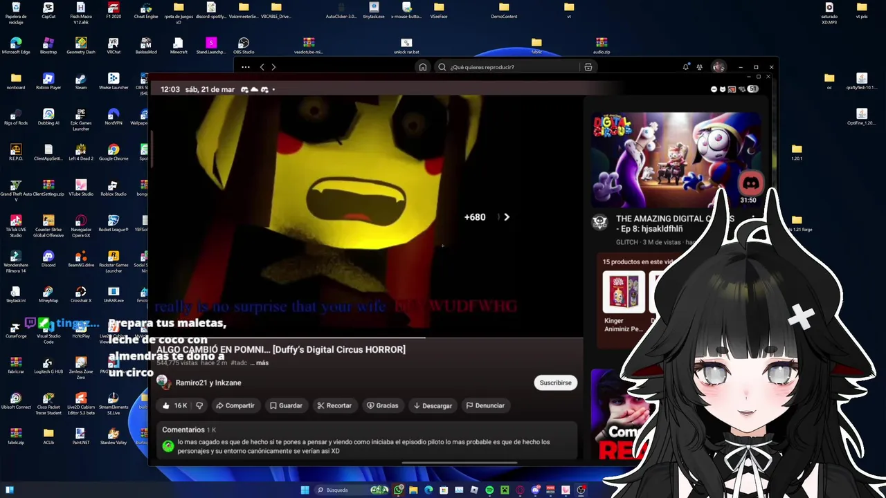Open the friends activity icon in back window
This screenshot has height=498, width=886.
[x=700, y=67]
